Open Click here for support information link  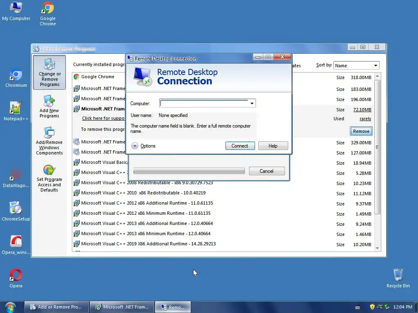click(103, 118)
